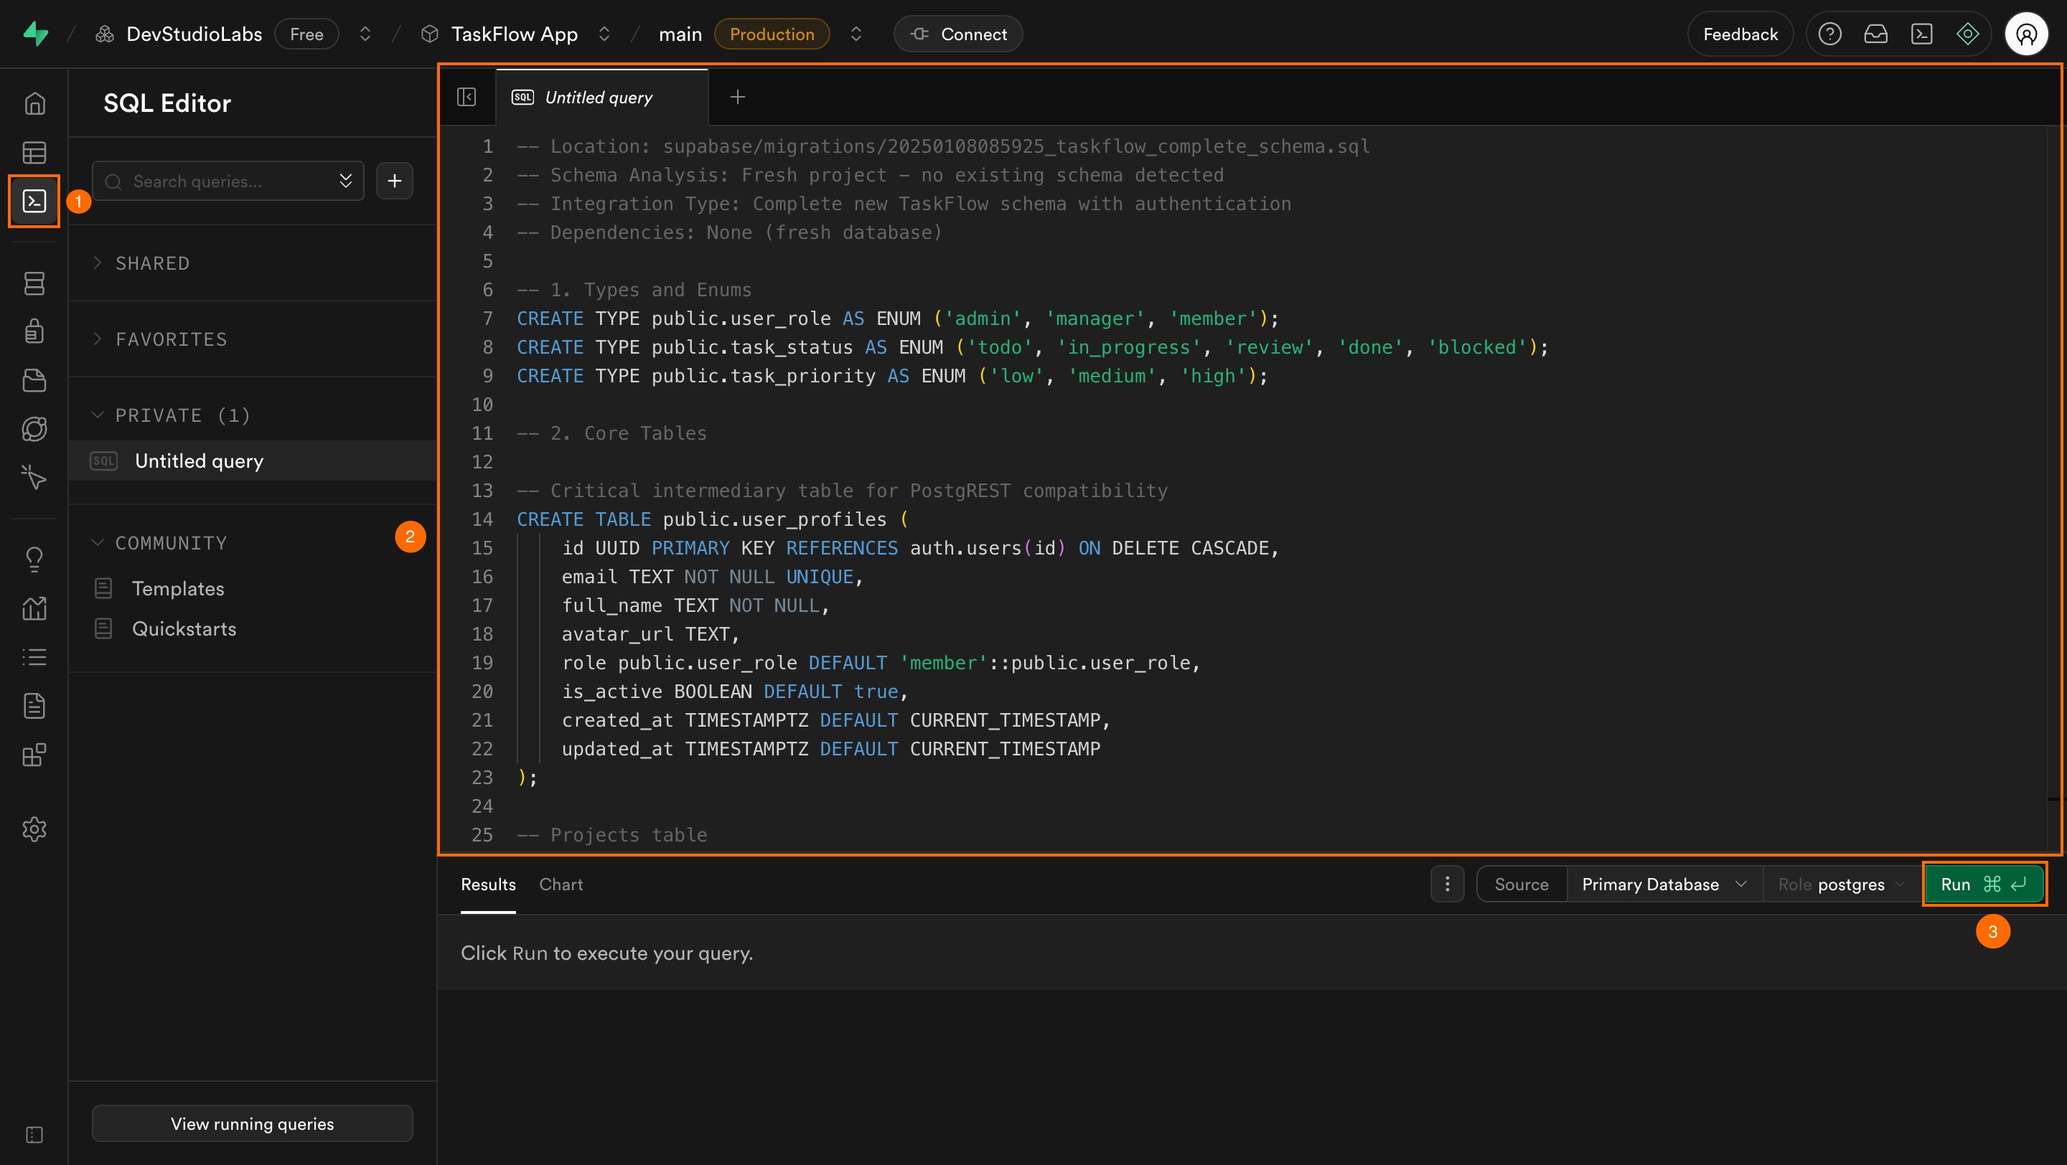The image size is (2067, 1165).
Task: Open the Database section in the sidebar
Action: tap(34, 283)
